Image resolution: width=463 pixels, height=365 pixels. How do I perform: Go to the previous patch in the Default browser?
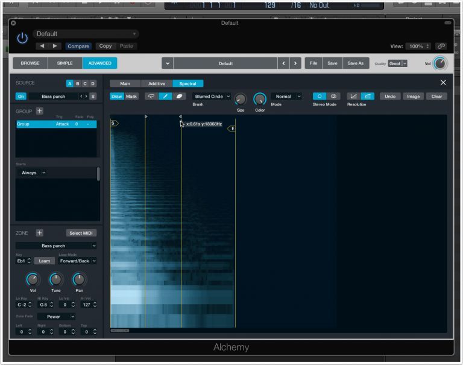pyautogui.click(x=283, y=63)
